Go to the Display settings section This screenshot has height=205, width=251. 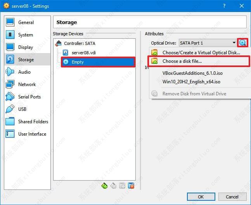[25, 47]
